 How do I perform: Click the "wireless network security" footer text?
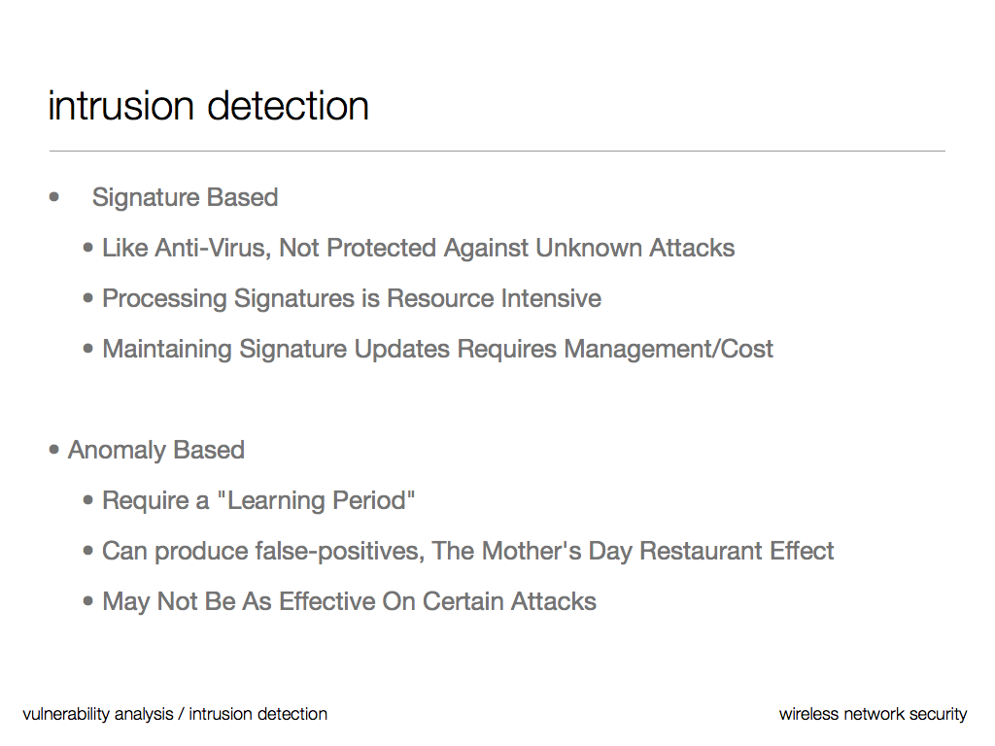(x=873, y=715)
